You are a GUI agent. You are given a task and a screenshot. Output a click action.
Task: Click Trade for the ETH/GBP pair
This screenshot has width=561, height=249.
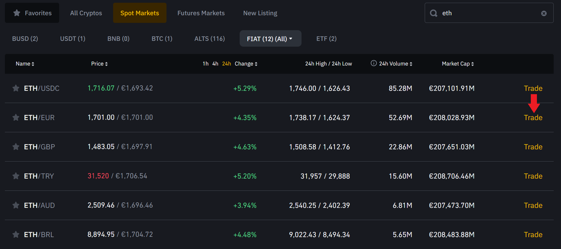(533, 147)
